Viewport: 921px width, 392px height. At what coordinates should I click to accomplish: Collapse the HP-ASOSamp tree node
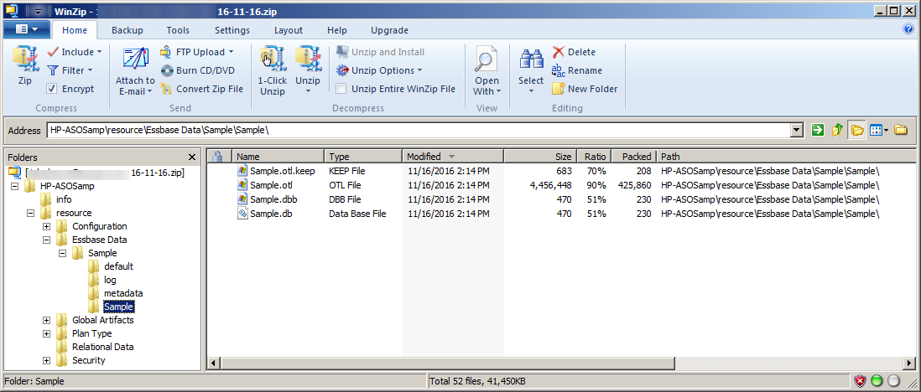pyautogui.click(x=13, y=186)
